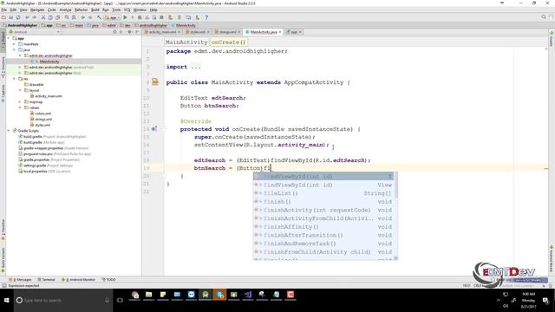
Task: Click the Make Project hammer icon
Action: 99,17
